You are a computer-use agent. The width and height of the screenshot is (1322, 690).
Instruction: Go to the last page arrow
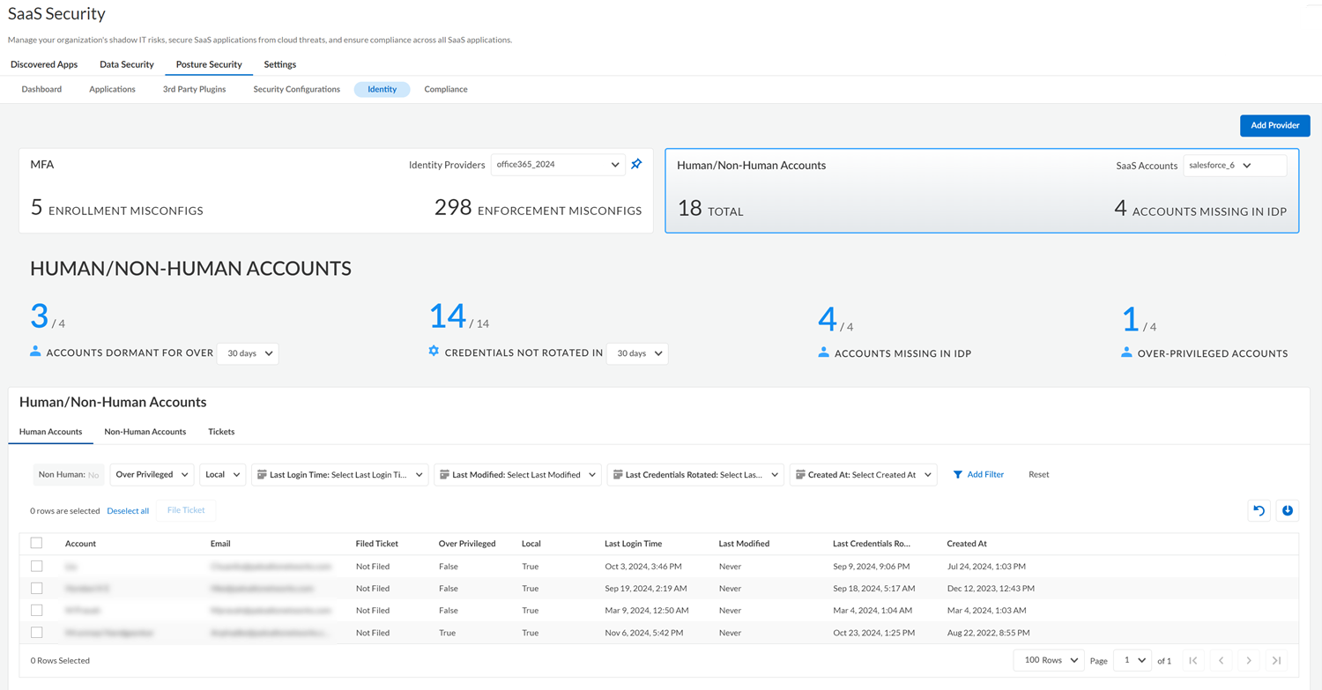click(x=1276, y=660)
